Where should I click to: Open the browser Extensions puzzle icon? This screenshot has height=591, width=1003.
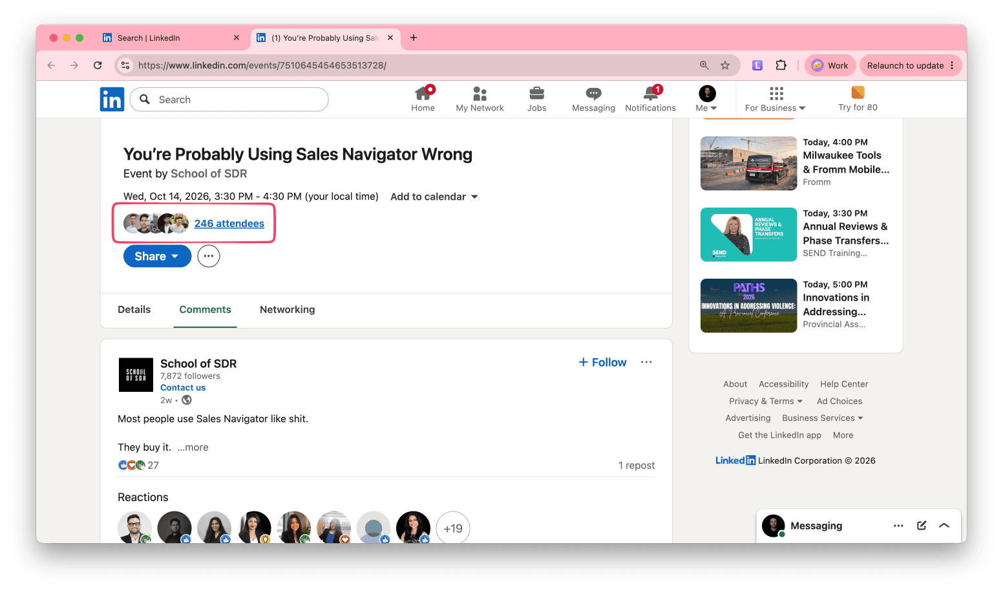pos(781,65)
